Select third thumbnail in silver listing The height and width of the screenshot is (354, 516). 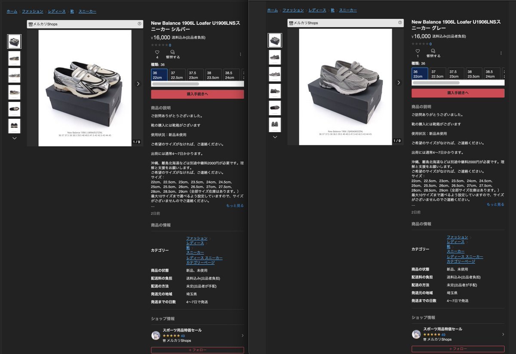14,75
